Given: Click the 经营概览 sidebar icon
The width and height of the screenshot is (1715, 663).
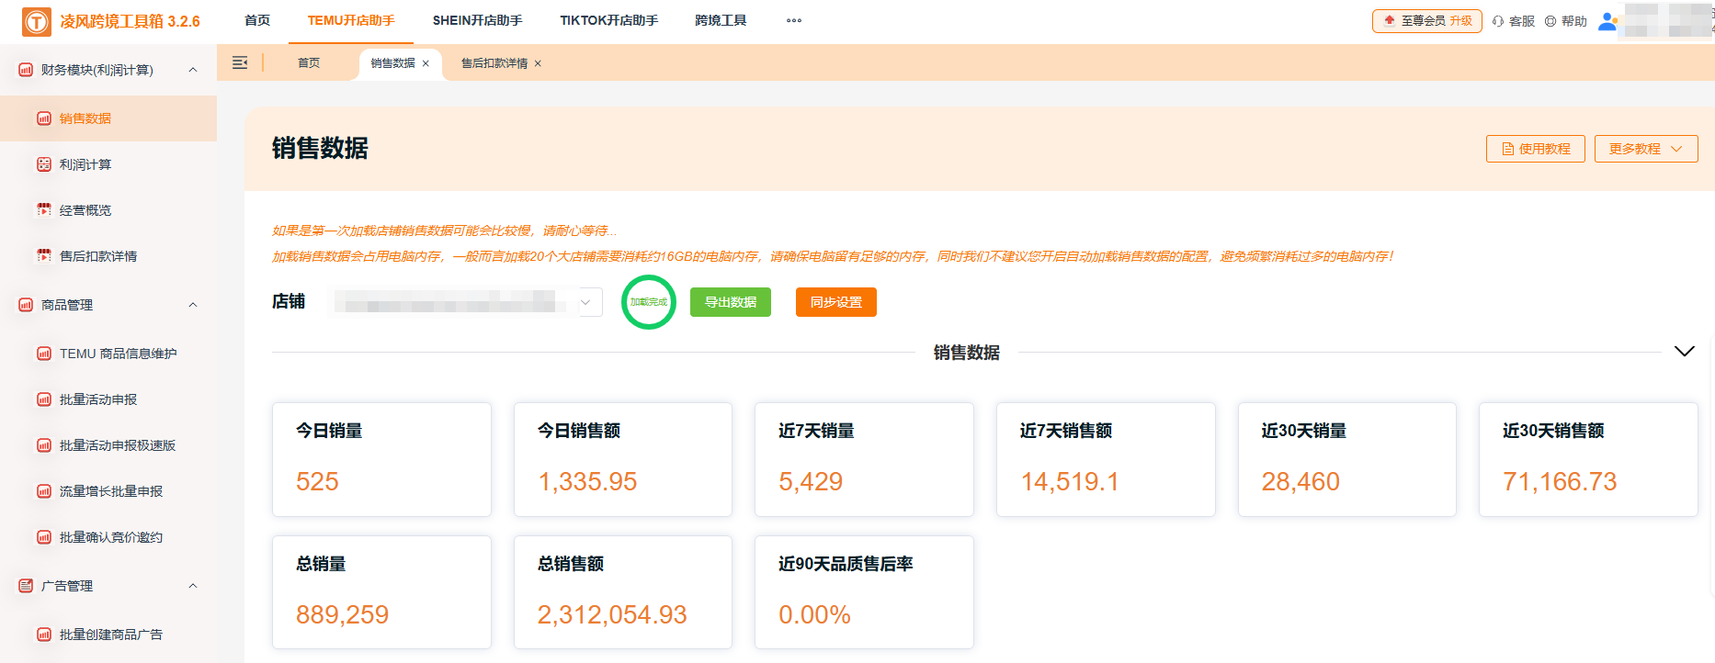Looking at the screenshot, I should (44, 210).
